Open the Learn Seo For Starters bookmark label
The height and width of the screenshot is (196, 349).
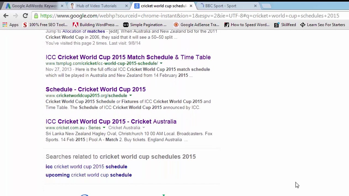click(326, 25)
